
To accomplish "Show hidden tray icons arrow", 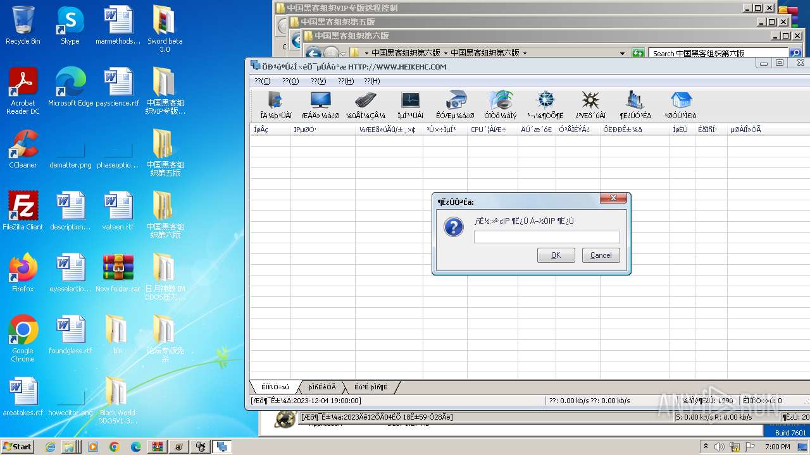I will coord(706,447).
